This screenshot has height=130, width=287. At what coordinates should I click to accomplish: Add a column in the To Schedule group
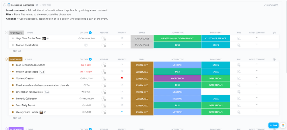[274, 33]
